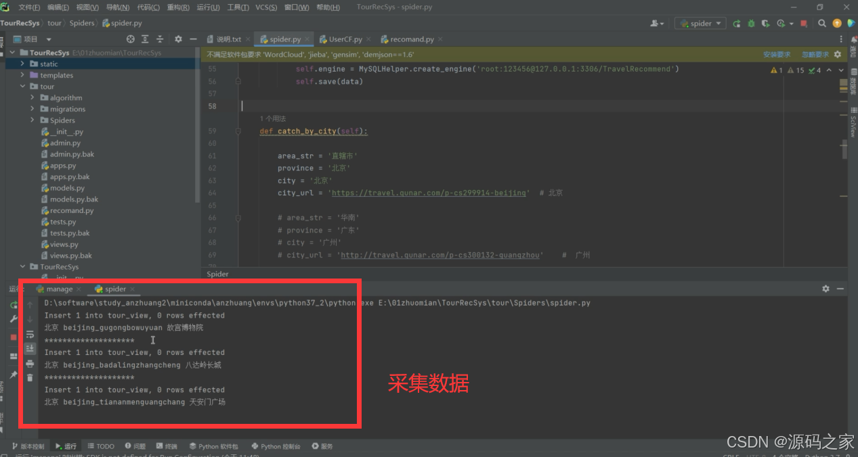Open notifications bell in right sidebar

click(x=853, y=41)
